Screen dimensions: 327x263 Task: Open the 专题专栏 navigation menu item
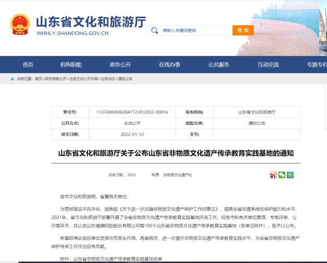pyautogui.click(x=317, y=65)
